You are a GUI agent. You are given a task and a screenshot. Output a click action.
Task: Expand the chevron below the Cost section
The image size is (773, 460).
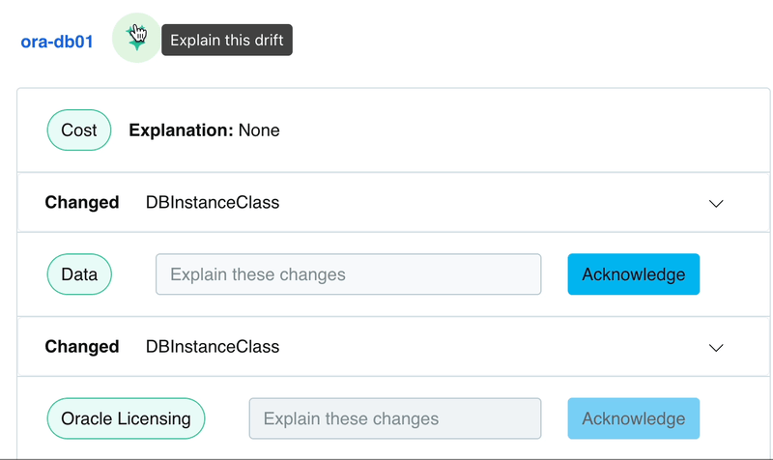(716, 203)
